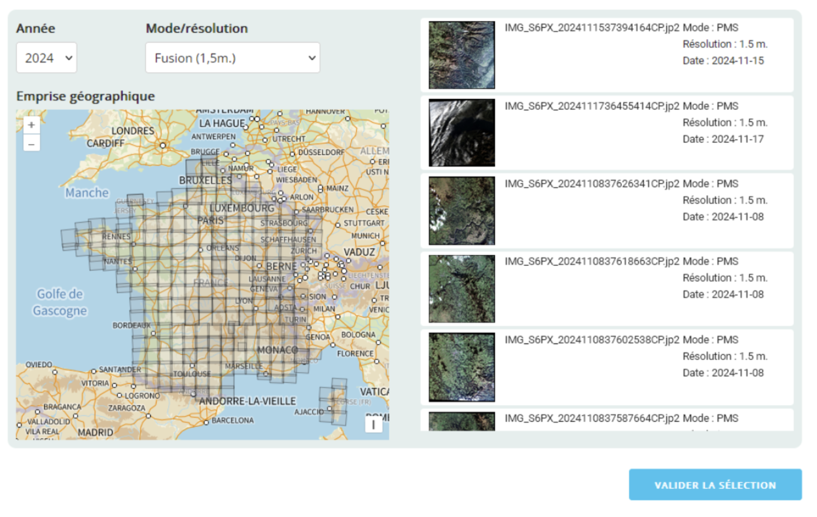Click the map zoom in (+) button
This screenshot has width=817, height=517.
coord(31,125)
